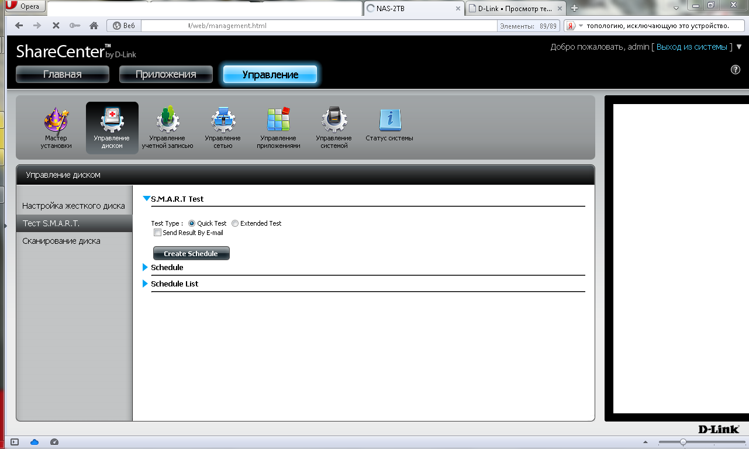
Task: Switch to the Главная tab
Action: point(63,74)
